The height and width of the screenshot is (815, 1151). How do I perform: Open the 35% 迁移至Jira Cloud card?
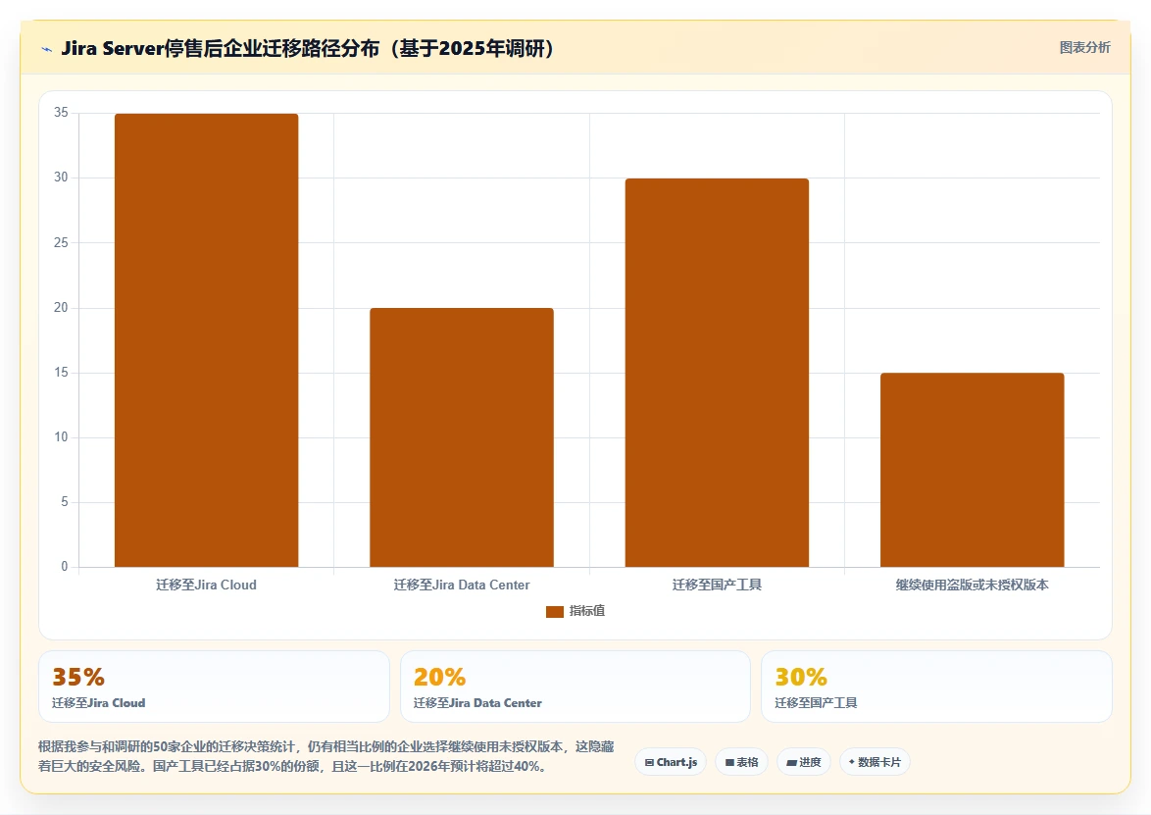[214, 687]
